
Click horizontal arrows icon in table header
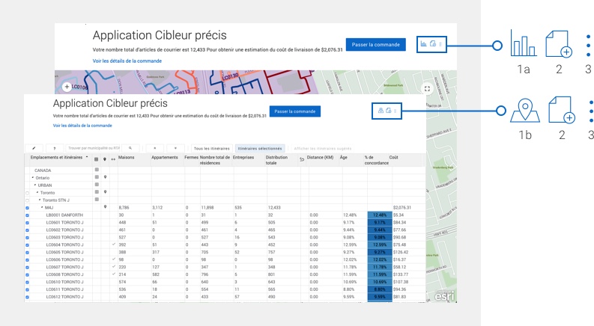[x=113, y=159]
